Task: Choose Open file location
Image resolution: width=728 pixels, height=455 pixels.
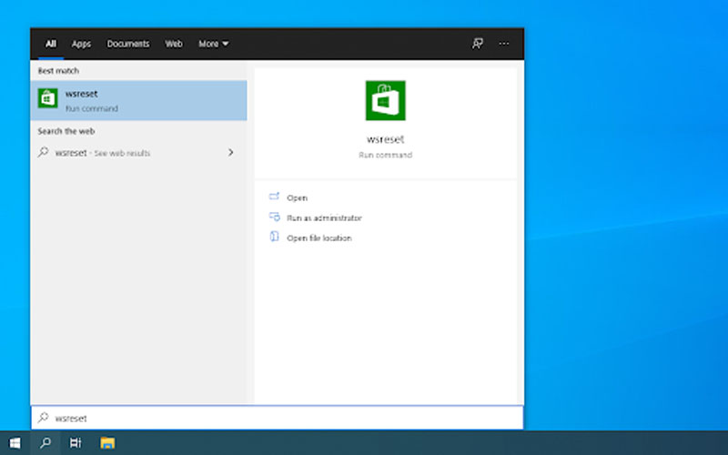Action: (318, 238)
